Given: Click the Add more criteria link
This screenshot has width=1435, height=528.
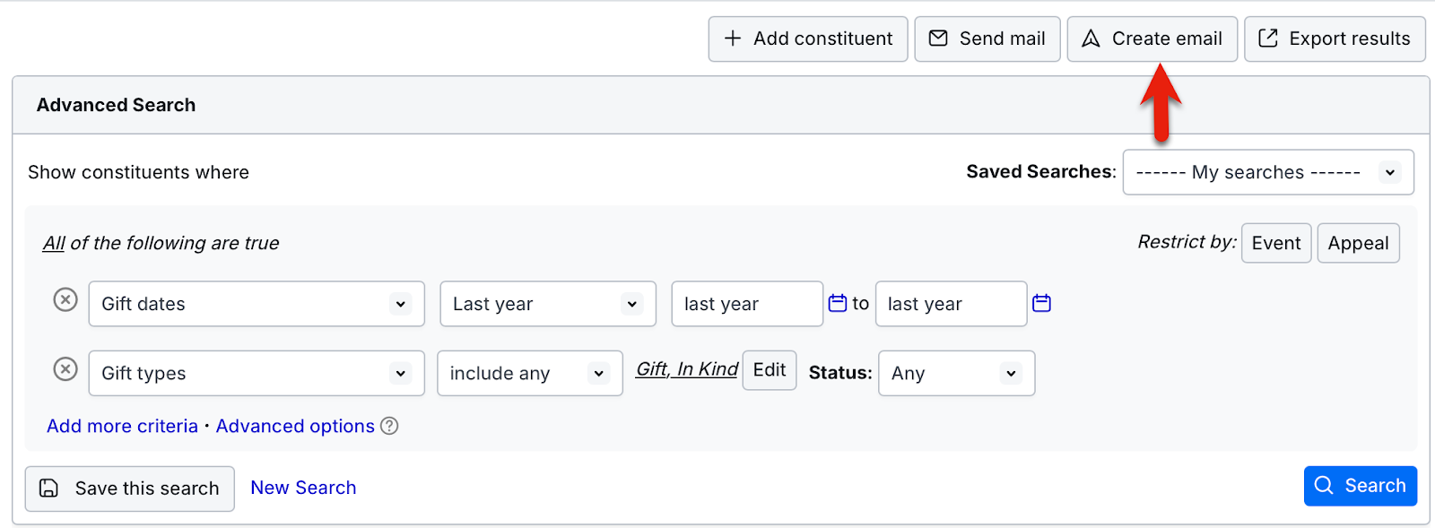Looking at the screenshot, I should pos(122,426).
